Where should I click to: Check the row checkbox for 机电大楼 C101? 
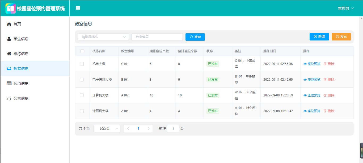[x=82, y=64]
